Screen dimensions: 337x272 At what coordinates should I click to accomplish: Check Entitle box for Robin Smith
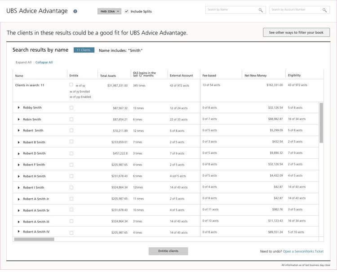coord(71,119)
